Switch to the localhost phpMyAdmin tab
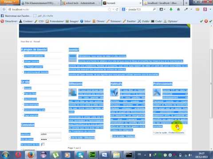This screenshot has width=213, height=159. coord(163,3)
